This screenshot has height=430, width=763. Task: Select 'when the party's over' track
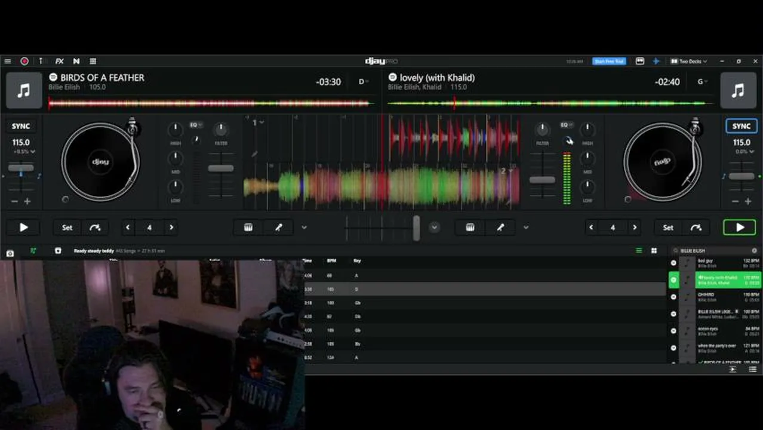pos(715,348)
